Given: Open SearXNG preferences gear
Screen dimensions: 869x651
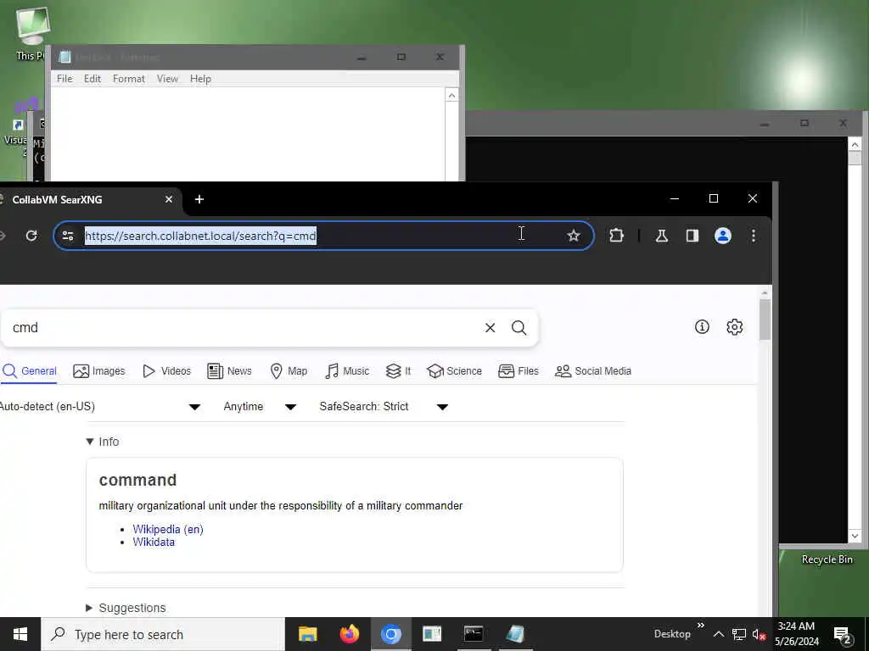Looking at the screenshot, I should coord(734,327).
